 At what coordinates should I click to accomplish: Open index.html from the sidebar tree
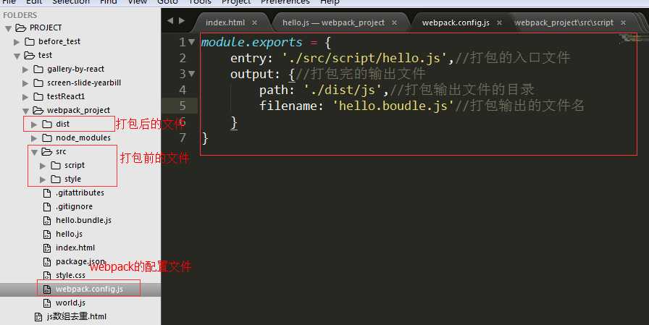pyautogui.click(x=75, y=248)
